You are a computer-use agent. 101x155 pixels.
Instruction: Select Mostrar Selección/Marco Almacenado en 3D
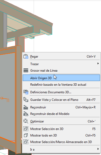tap(61, 142)
